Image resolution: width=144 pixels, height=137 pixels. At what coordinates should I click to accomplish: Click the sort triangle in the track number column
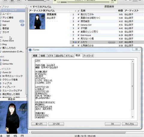(x=76, y=11)
